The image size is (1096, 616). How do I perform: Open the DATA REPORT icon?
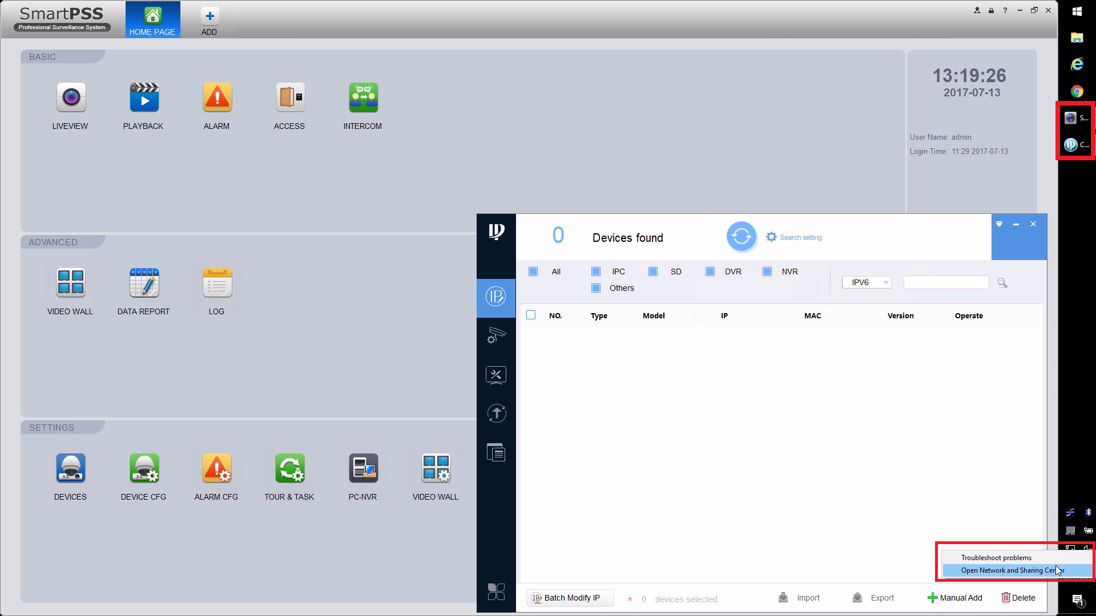pos(144,283)
